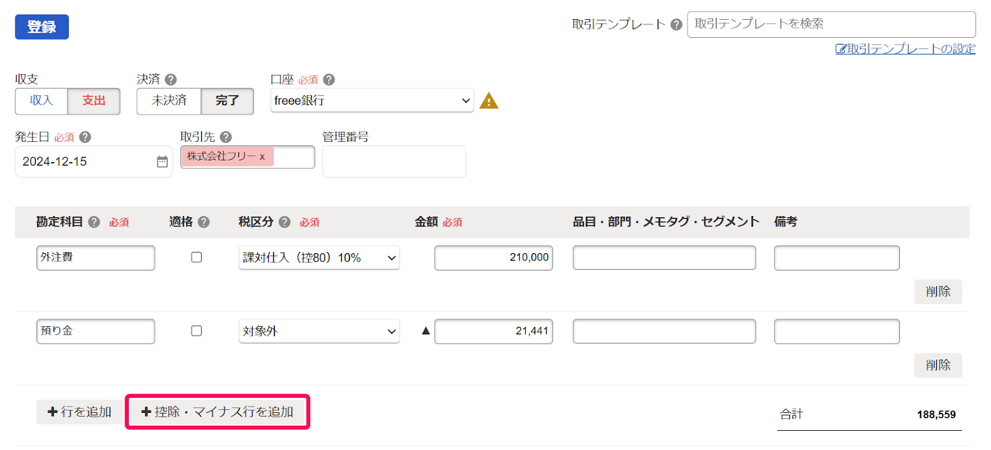The height and width of the screenshot is (450, 991).
Task: Click 品目 tag field in 外注費 row
Action: [664, 257]
